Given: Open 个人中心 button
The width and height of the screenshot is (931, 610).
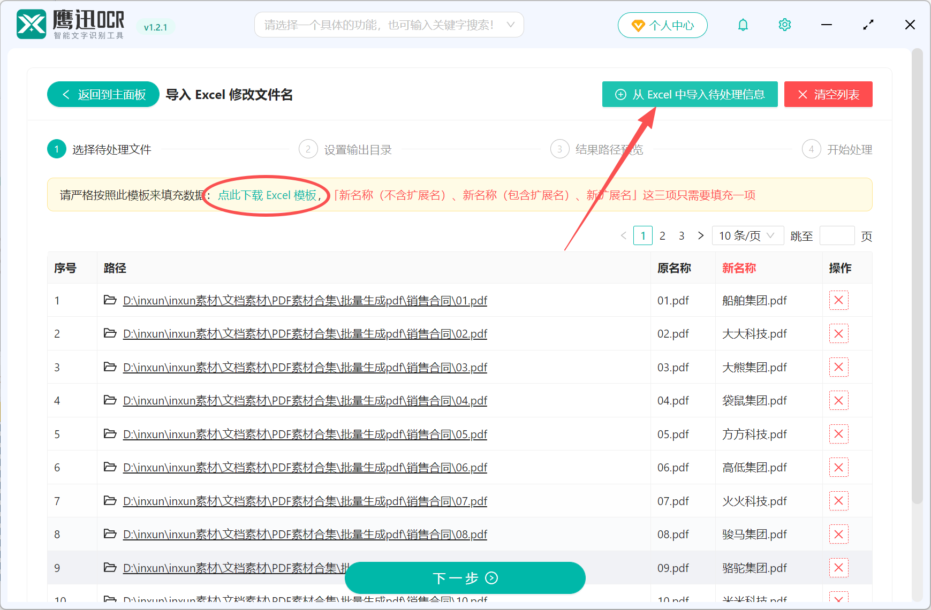Looking at the screenshot, I should [663, 25].
